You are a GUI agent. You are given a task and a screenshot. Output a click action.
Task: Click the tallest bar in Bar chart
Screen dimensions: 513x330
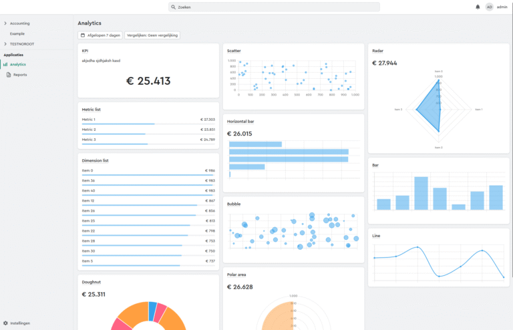click(421, 193)
